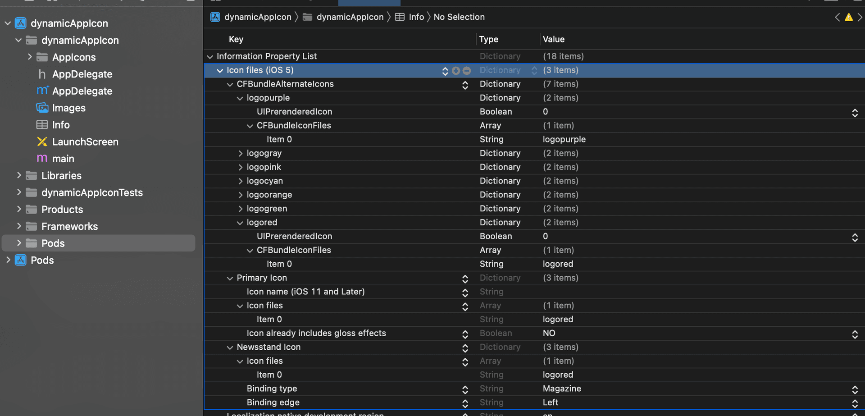Image resolution: width=865 pixels, height=416 pixels.
Task: Click Info in breadcrumb path
Action: (416, 17)
